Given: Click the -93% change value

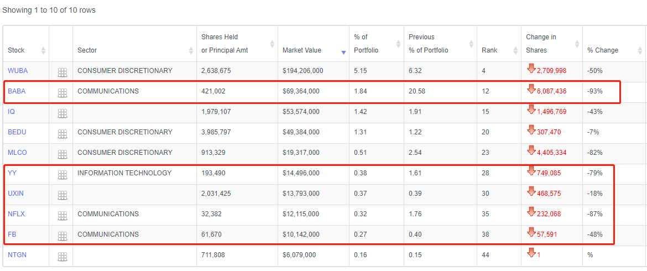Looking at the screenshot, I should (594, 91).
